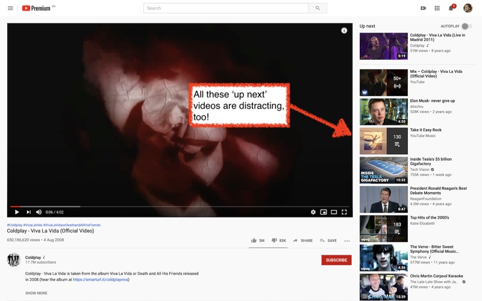Enable miniplayer mode
Screen dimensions: 482x301
[x=324, y=213]
